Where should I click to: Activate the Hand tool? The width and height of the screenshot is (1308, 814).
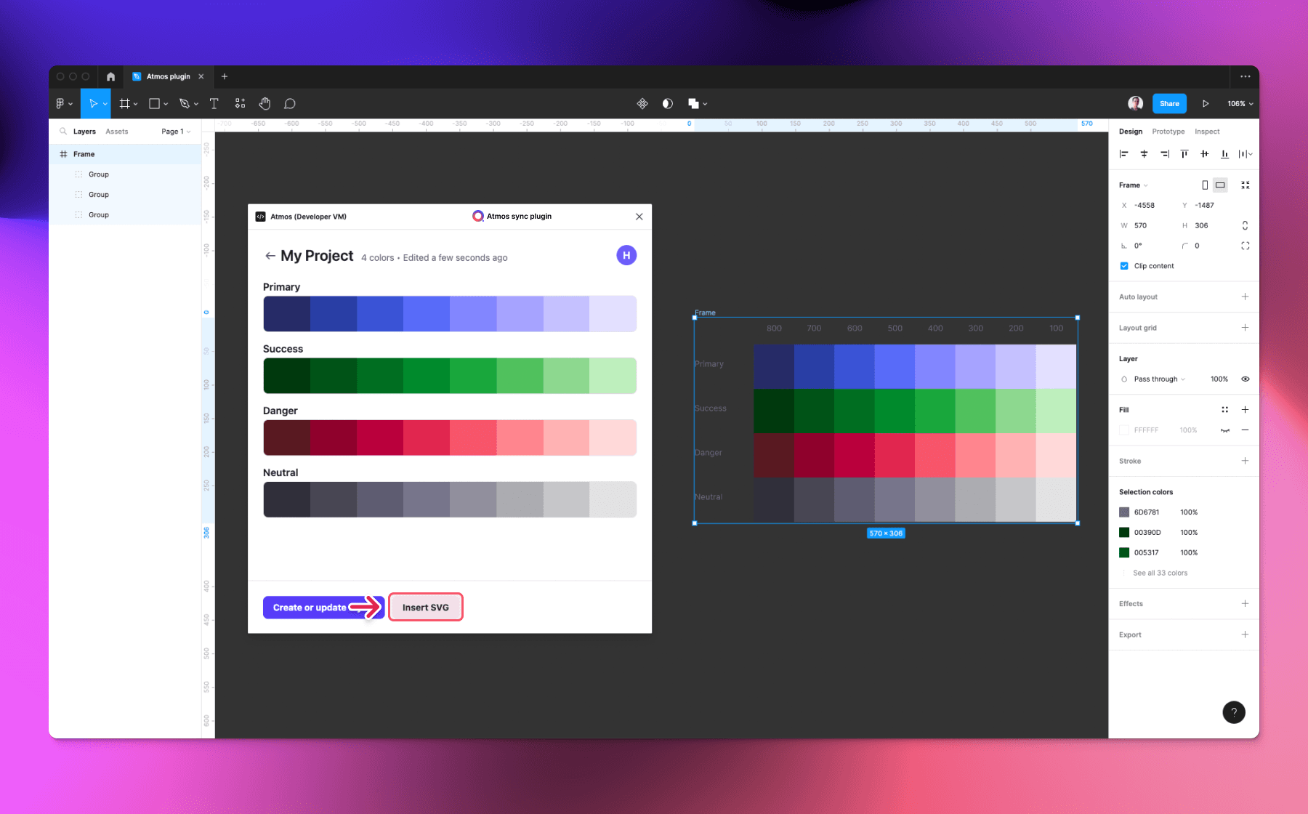coord(265,103)
